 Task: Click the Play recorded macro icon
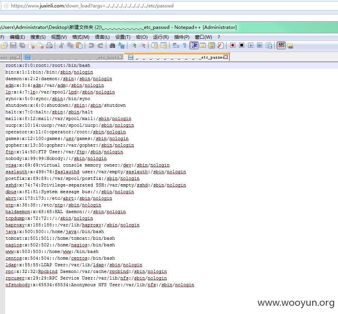pos(251,45)
